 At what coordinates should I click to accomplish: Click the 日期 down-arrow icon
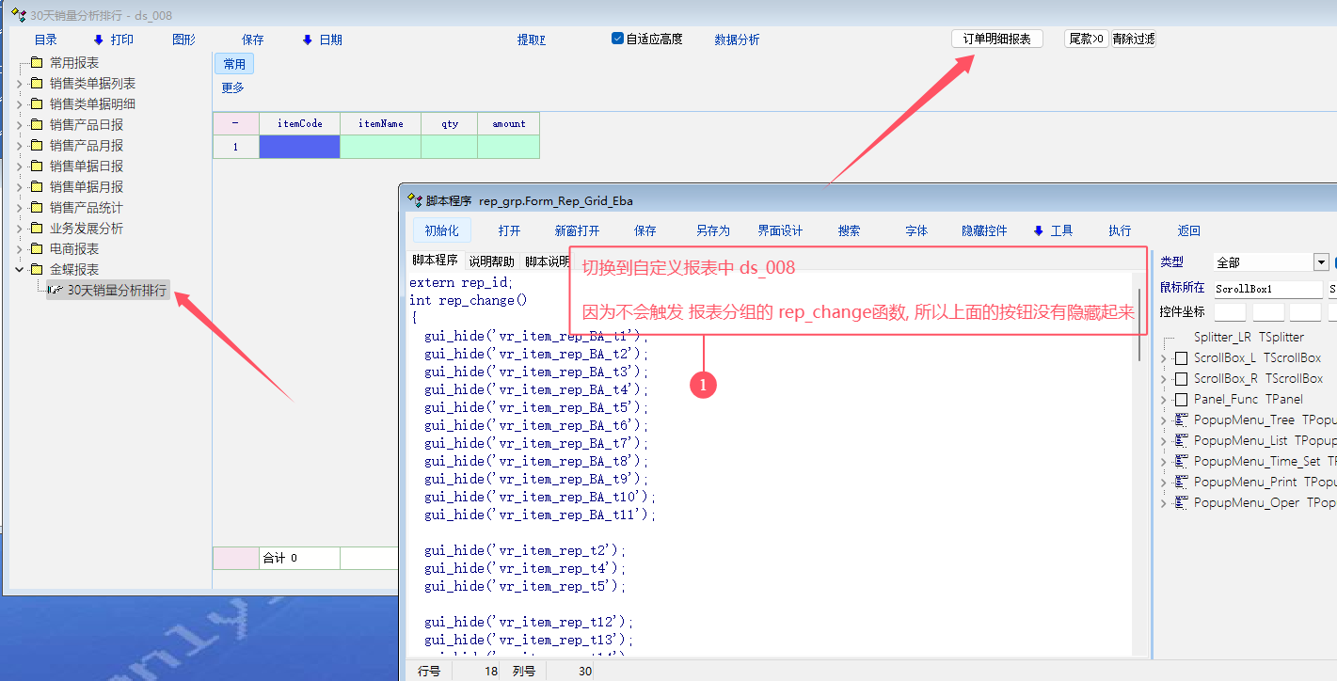tap(307, 40)
